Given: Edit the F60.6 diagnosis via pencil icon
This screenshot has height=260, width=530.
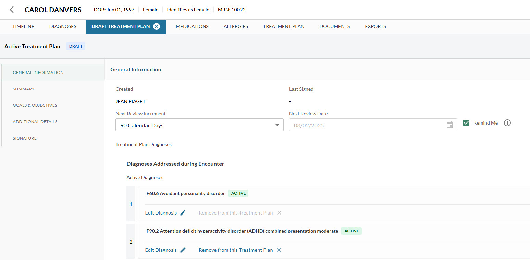Looking at the screenshot, I should pyautogui.click(x=183, y=212).
